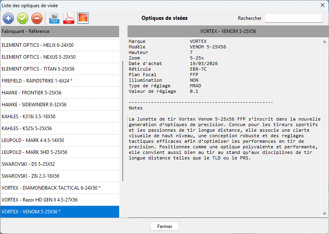The image size is (329, 234).
Task: Click highlighted VORTEX - VENOM 5-25X56 row
Action: coord(60,212)
